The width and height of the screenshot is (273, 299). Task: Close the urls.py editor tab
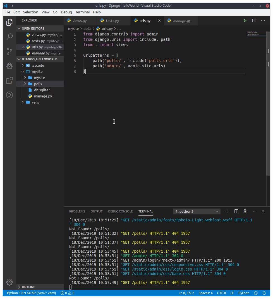tap(159, 21)
